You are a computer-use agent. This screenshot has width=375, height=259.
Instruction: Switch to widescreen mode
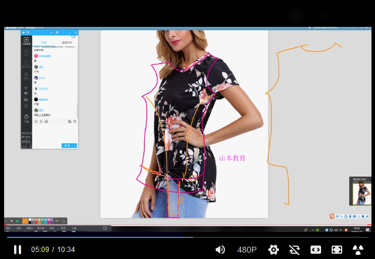pos(316,250)
